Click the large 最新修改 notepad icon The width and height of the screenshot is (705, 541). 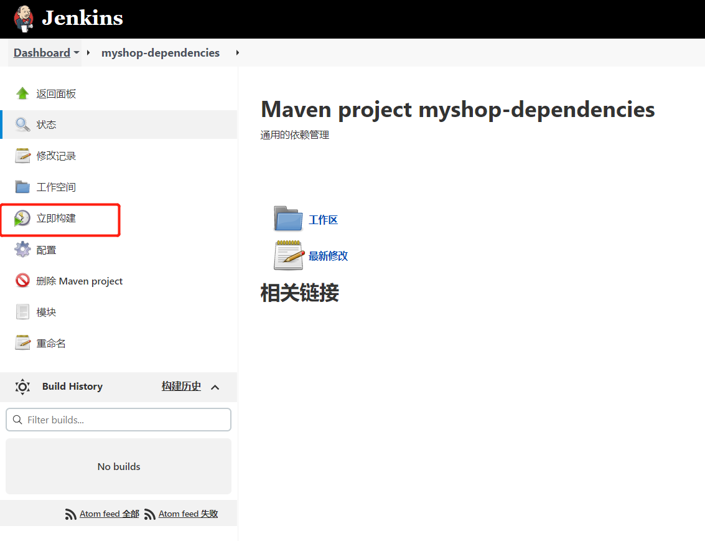coord(289,255)
